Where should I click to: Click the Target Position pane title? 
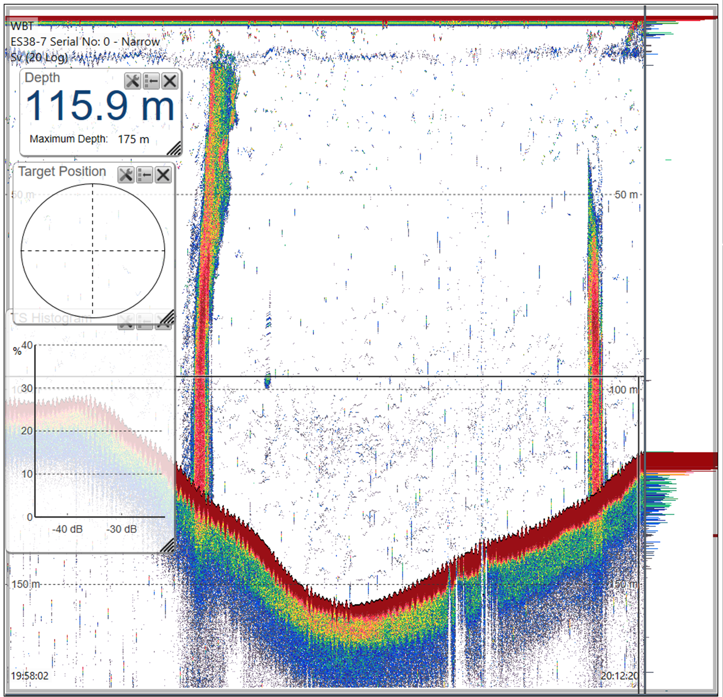click(62, 172)
